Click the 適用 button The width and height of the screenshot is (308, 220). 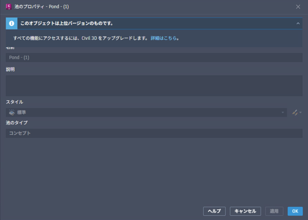click(274, 211)
